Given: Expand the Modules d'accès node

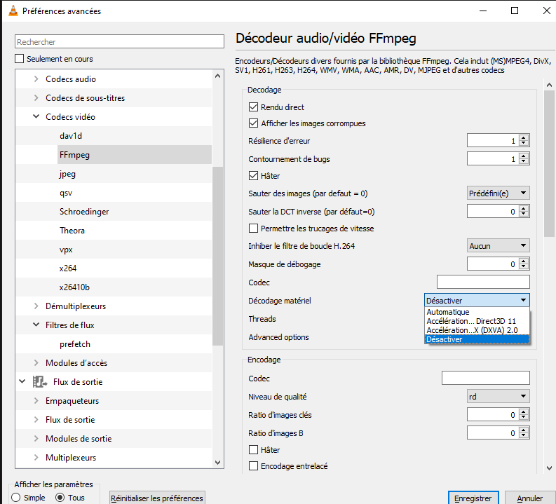Looking at the screenshot, I should pos(36,362).
